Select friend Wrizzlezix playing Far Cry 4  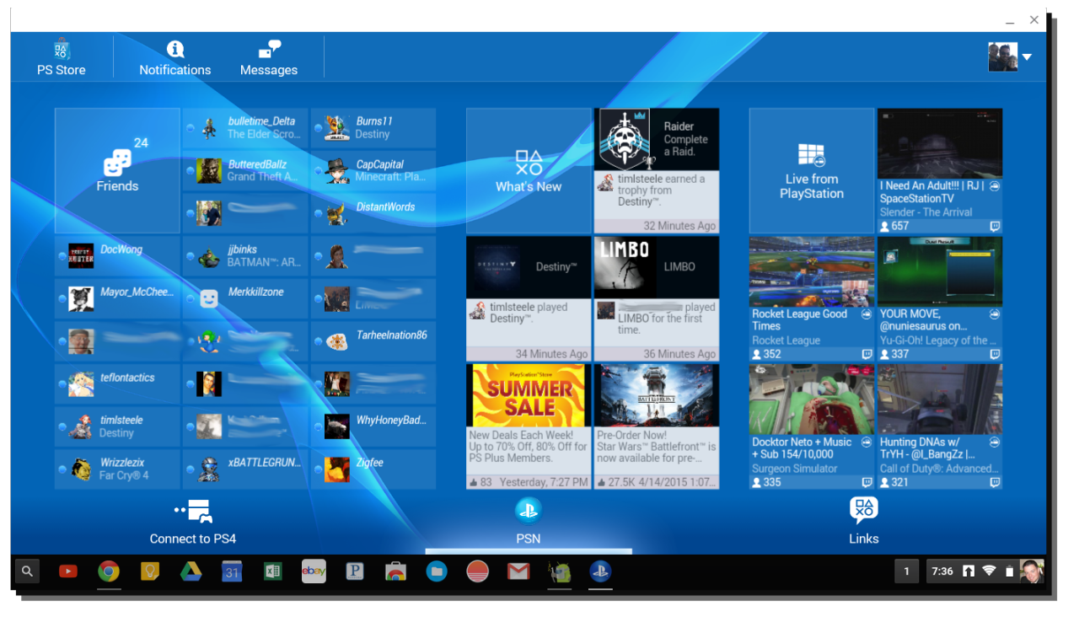[x=117, y=469]
